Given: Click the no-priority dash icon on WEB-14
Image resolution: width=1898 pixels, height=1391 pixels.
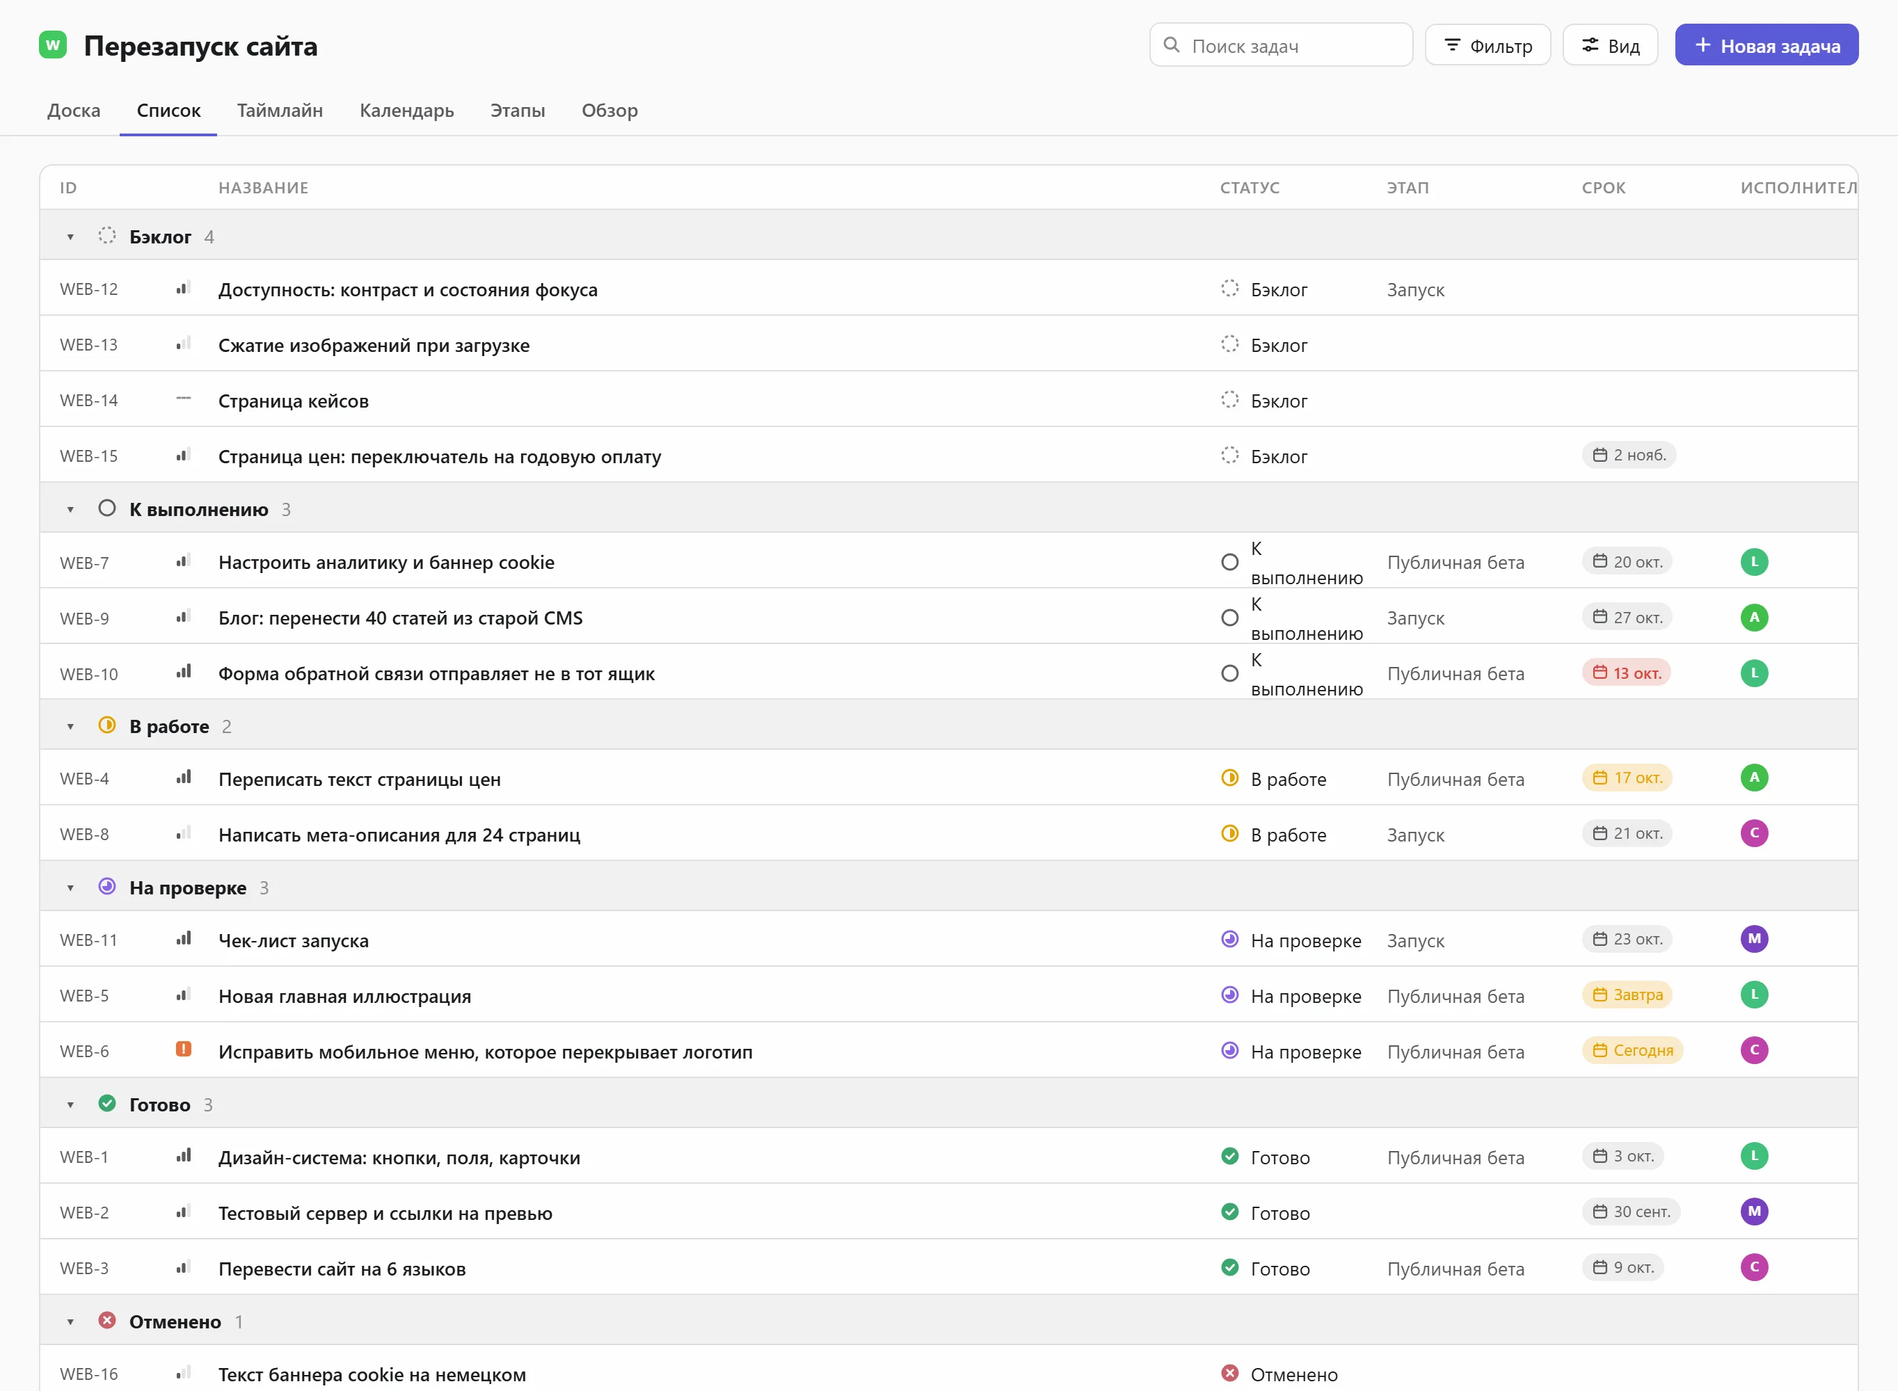Looking at the screenshot, I should 183,399.
